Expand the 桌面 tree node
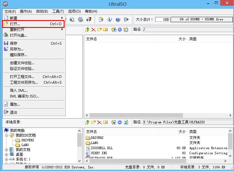The image size is (234, 171). 7,154
